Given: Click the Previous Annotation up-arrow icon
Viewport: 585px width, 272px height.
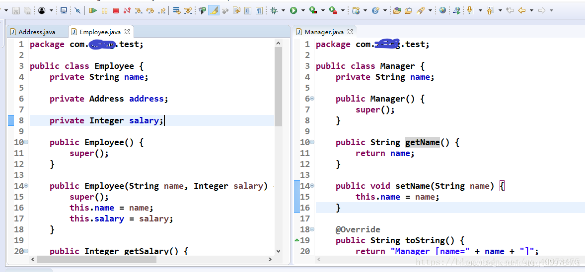Looking at the screenshot, I should (x=491, y=11).
